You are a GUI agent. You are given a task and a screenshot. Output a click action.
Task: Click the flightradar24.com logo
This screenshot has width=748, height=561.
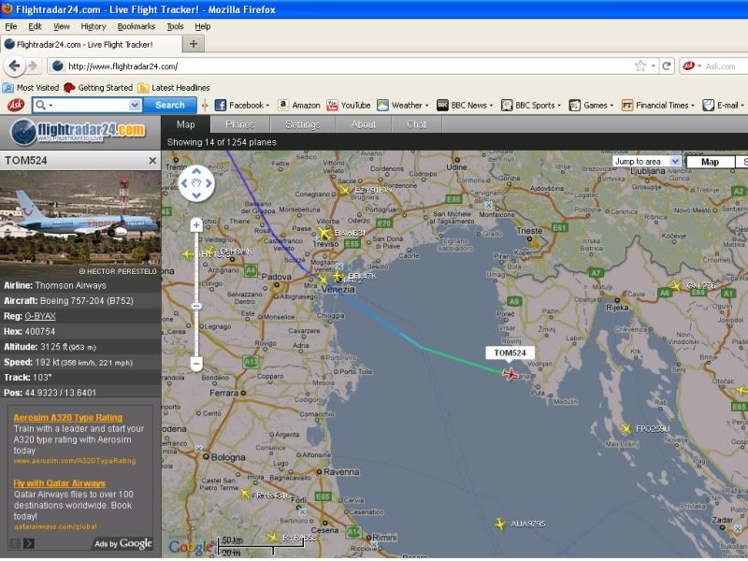click(x=79, y=132)
